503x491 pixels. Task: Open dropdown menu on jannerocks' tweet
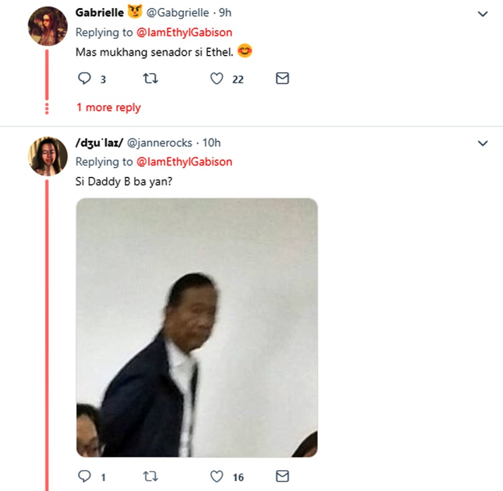[x=482, y=143]
